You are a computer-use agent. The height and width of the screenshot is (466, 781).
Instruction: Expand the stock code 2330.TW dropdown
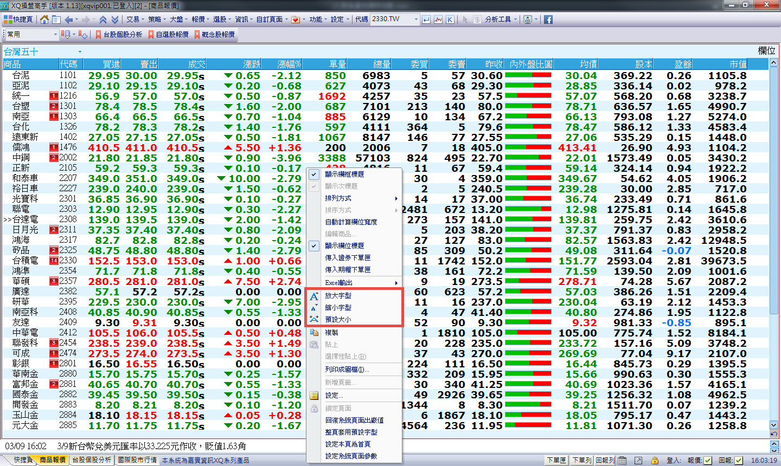click(x=416, y=19)
